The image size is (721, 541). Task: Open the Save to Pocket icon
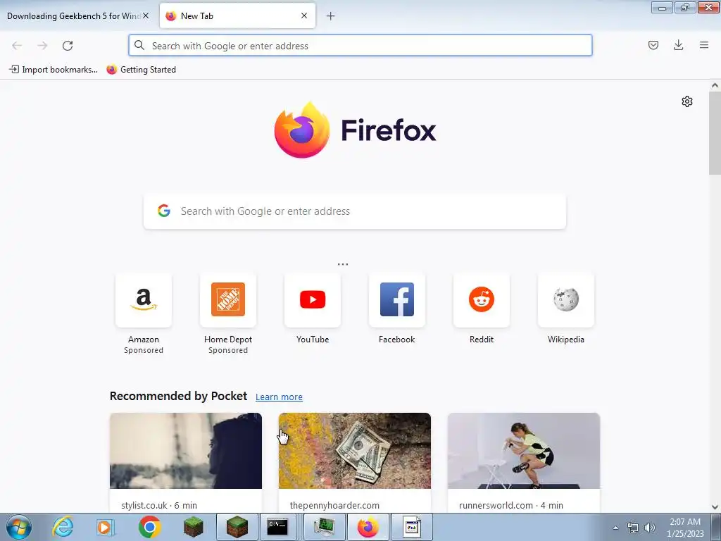[653, 45]
